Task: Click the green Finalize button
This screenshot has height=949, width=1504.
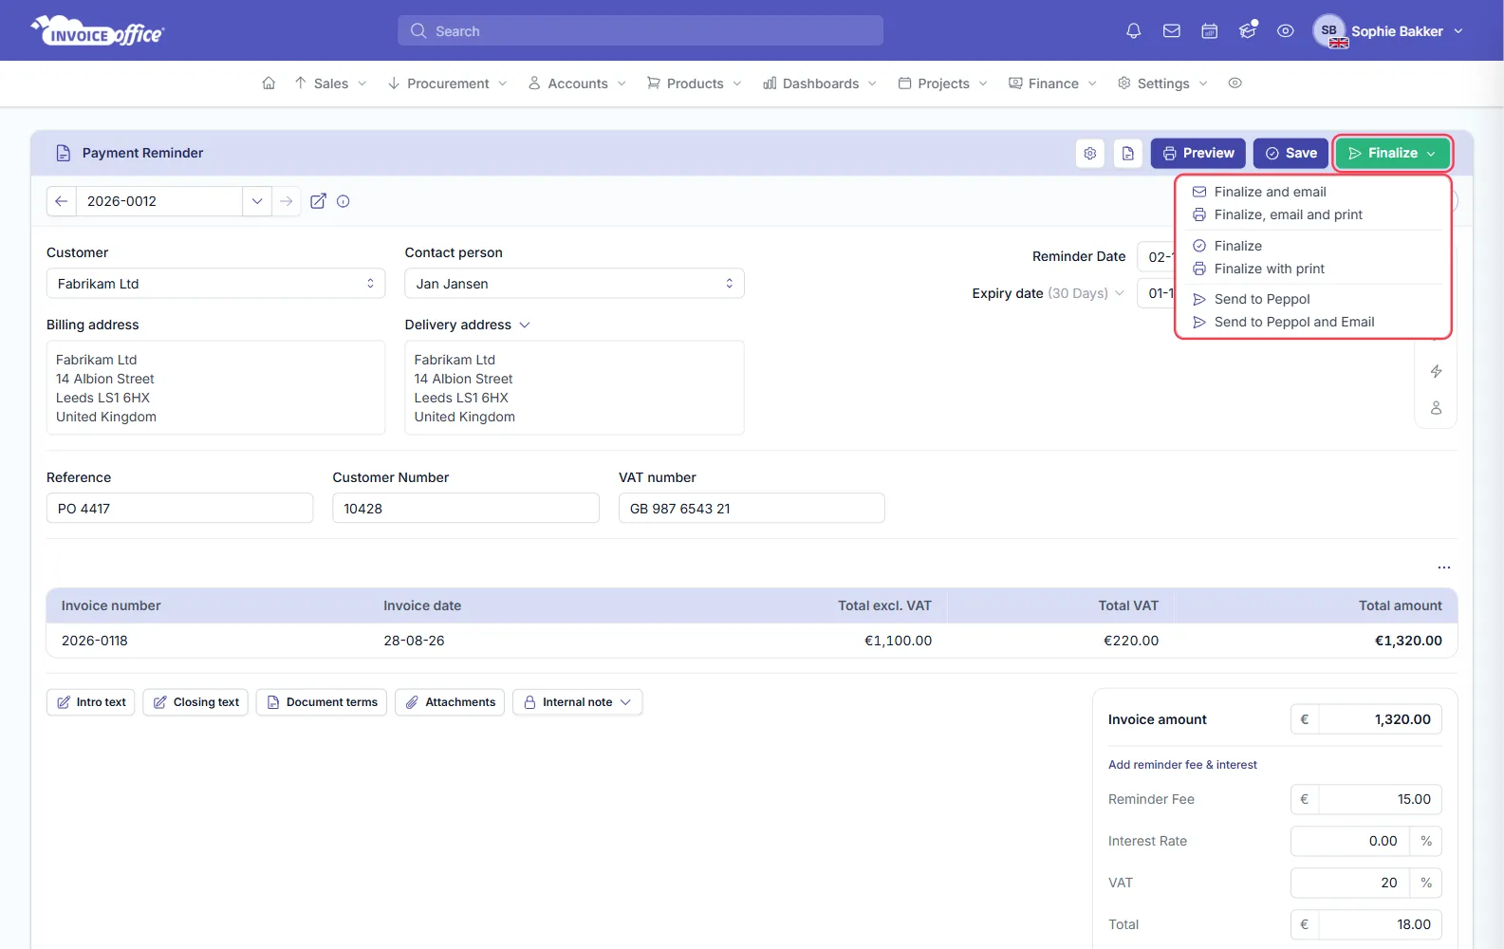Action: [x=1392, y=153]
